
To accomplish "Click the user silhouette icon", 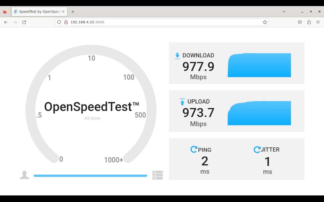I will 24,175.
